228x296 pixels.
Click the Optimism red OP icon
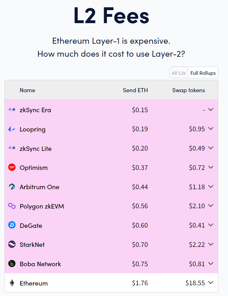[x=12, y=167]
